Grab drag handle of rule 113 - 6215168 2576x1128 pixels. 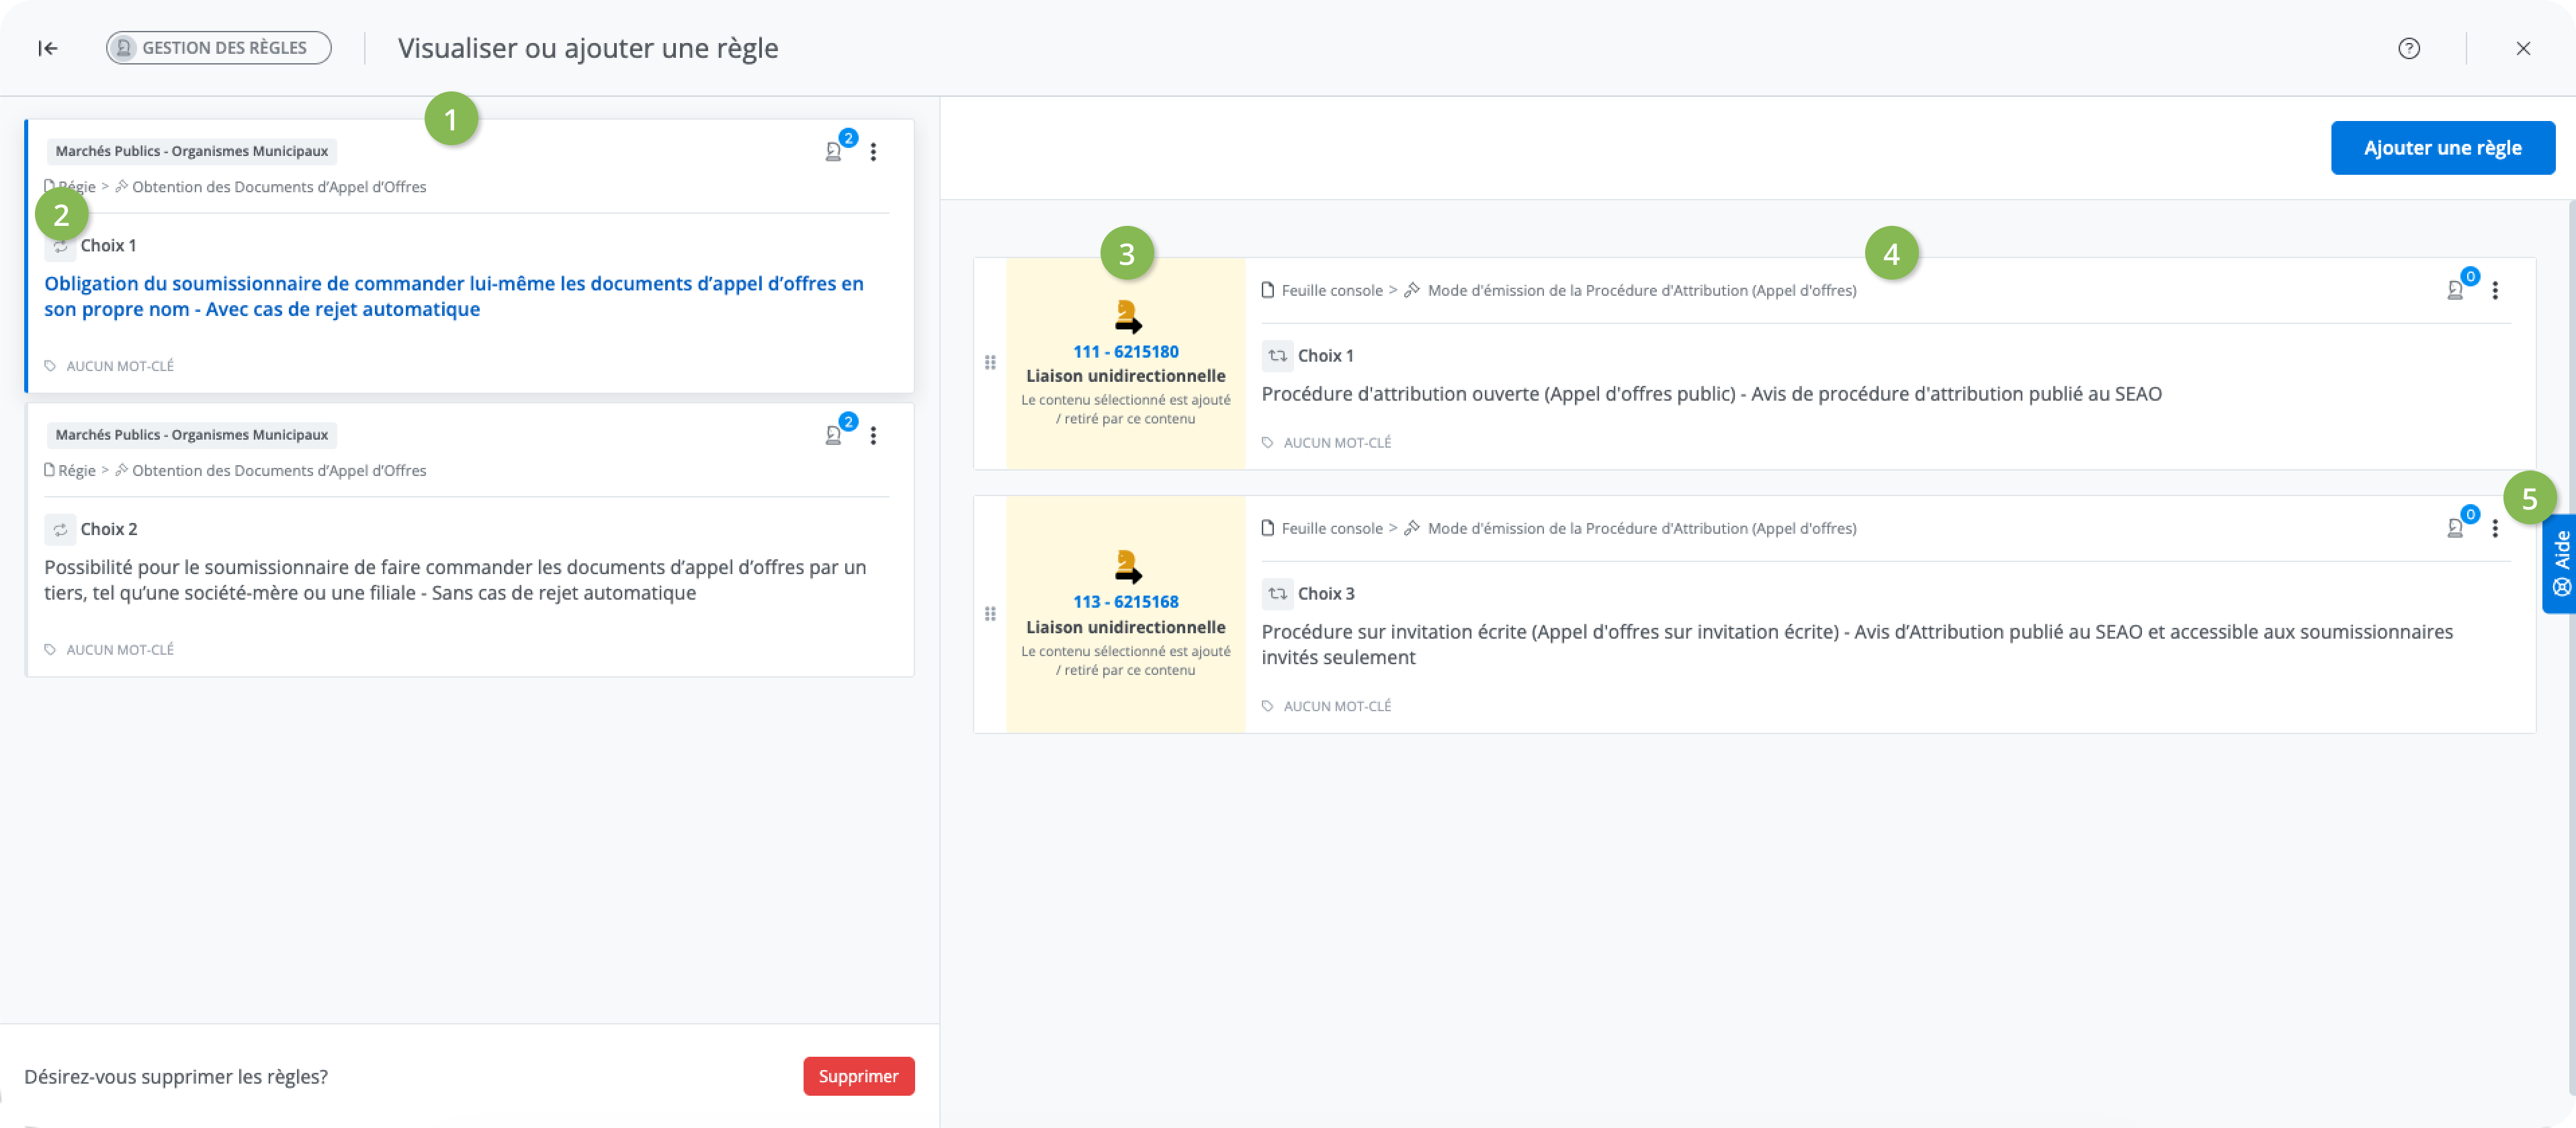tap(990, 614)
